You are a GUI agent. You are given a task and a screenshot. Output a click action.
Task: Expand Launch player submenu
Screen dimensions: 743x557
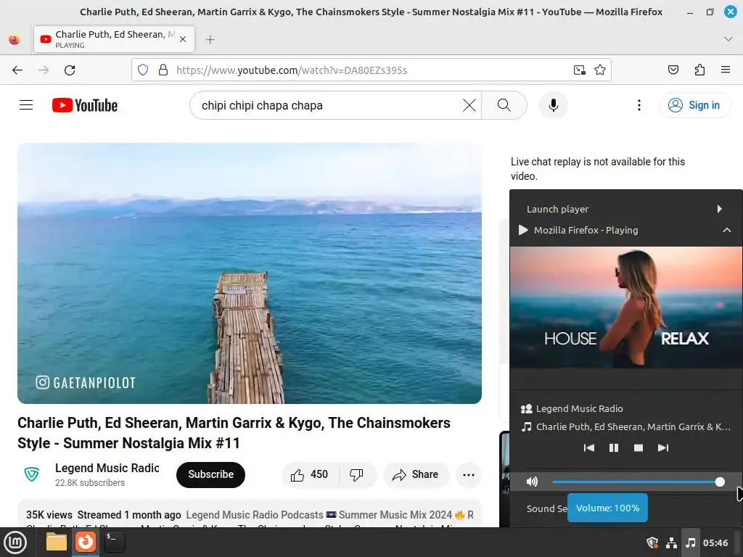(625, 209)
